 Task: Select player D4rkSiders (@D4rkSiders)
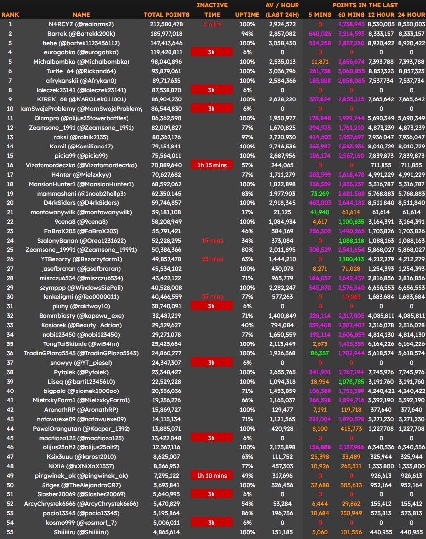click(x=82, y=203)
